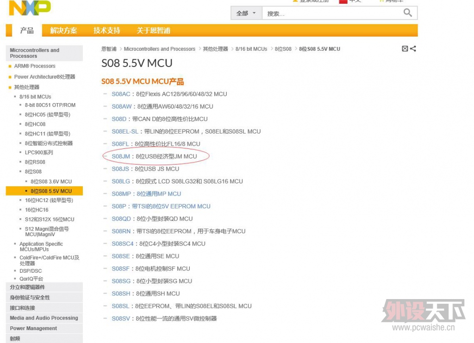Select S12 Magni混合信号 MCU sidebar item
This screenshot has height=343, width=474.
[x=47, y=232]
